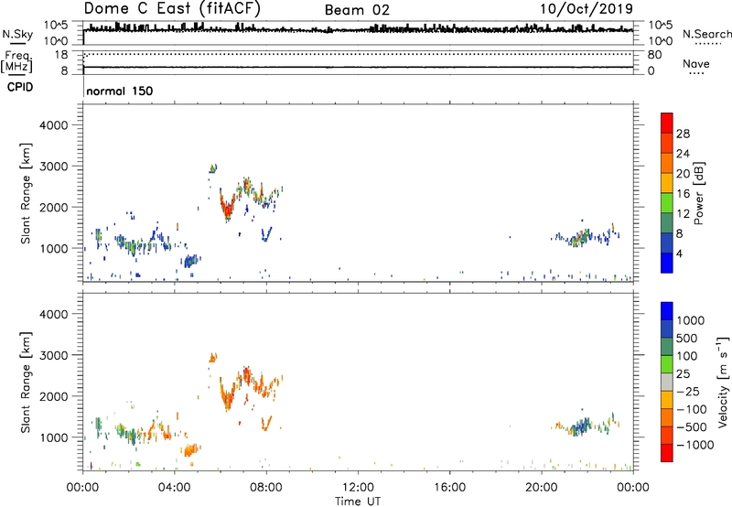The height and width of the screenshot is (507, 732).
Task: Click the 'Freq. [MHz]' axis label
Action: tap(16, 61)
